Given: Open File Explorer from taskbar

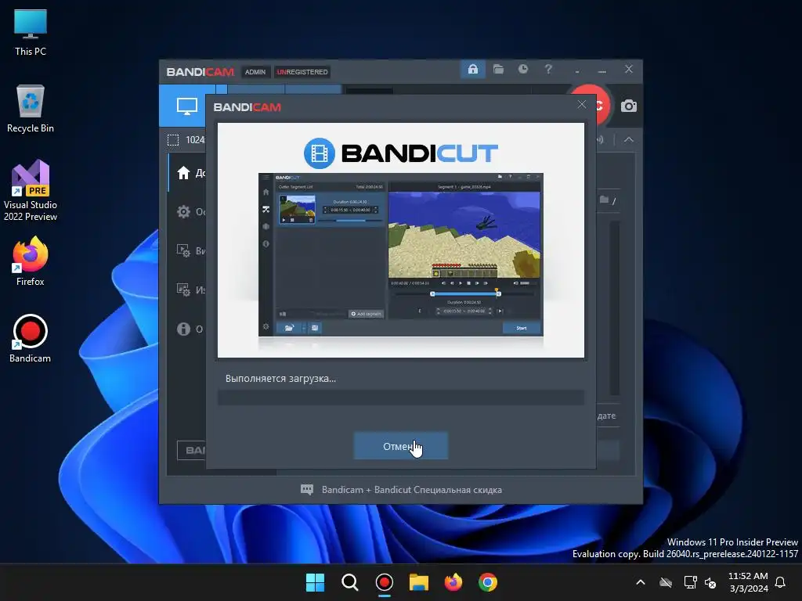Looking at the screenshot, I should pyautogui.click(x=419, y=582).
